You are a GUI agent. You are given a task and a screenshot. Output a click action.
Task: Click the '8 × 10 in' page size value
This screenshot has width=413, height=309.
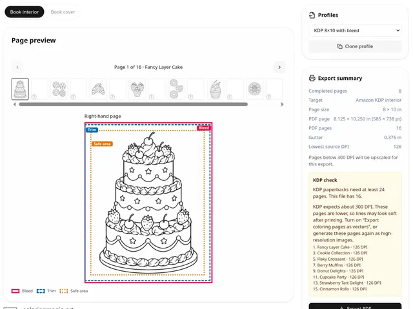tap(392, 109)
